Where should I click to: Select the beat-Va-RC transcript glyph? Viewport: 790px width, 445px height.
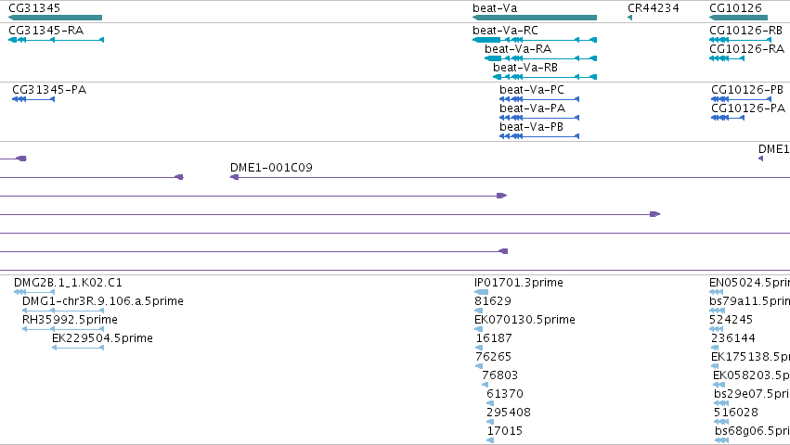point(535,40)
